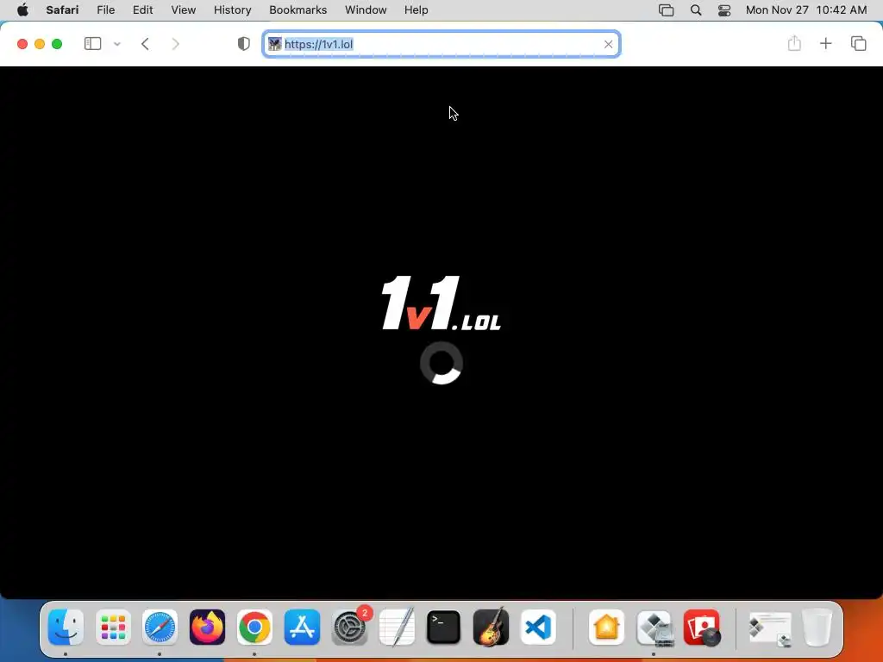883x662 pixels.
Task: Add a new tab with plus button
Action: 825,43
